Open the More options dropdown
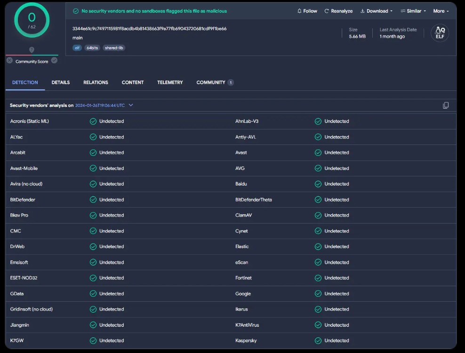465x353 pixels. 441,11
